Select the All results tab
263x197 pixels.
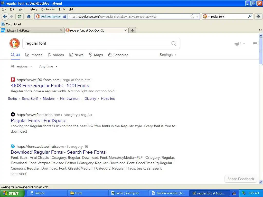coord(15,55)
